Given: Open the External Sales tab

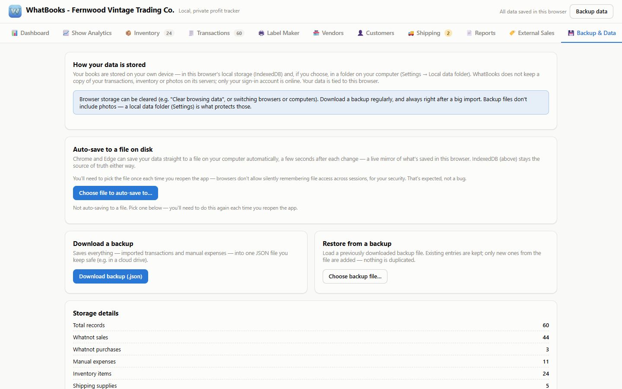Looking at the screenshot, I should (532, 33).
